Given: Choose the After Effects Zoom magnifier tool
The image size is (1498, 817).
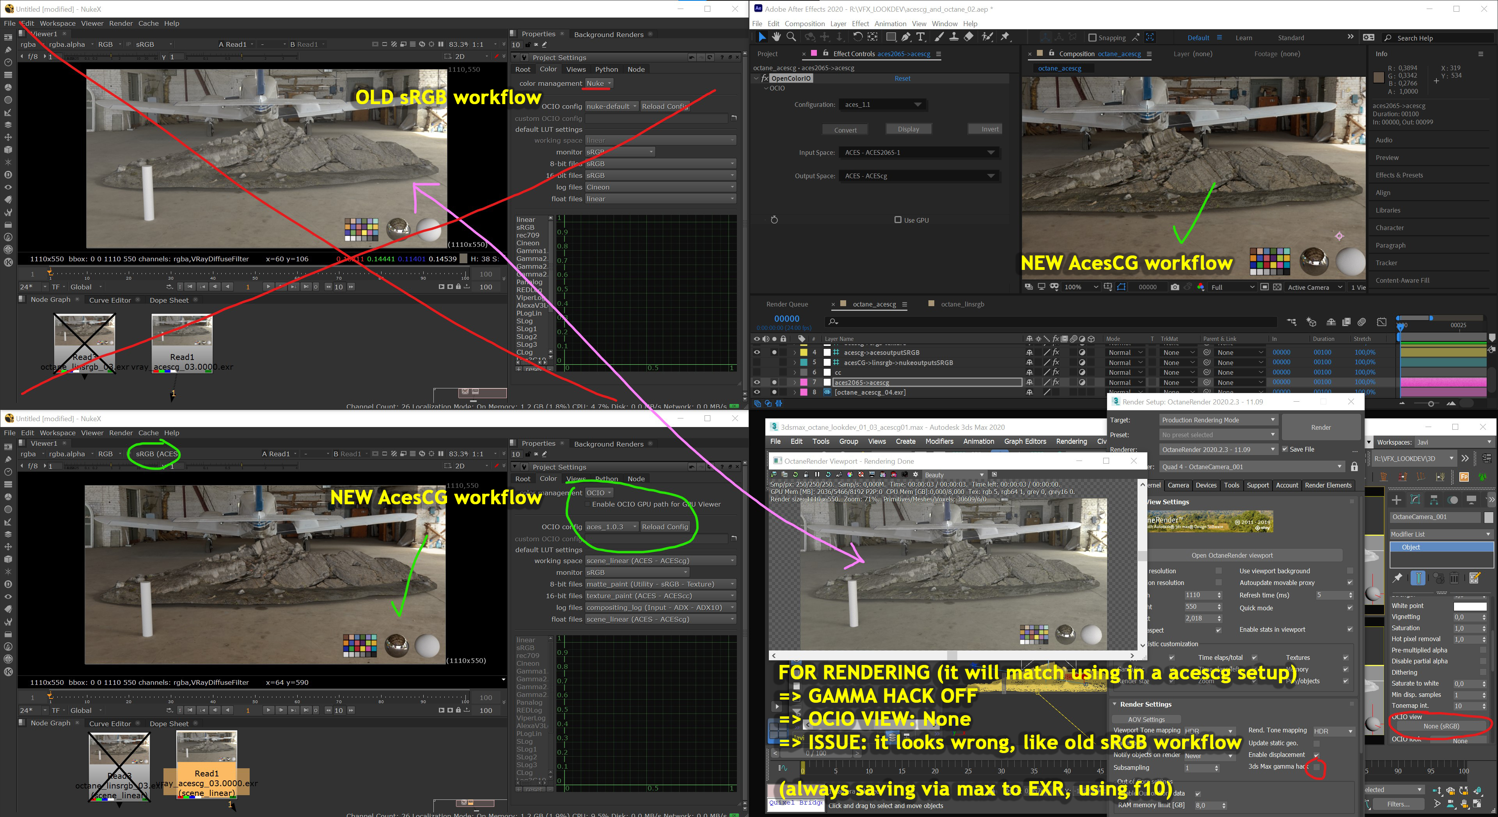Looking at the screenshot, I should (791, 37).
